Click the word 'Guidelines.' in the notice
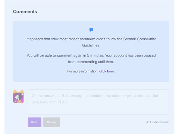The width and height of the screenshot is (179, 134). click(91, 45)
